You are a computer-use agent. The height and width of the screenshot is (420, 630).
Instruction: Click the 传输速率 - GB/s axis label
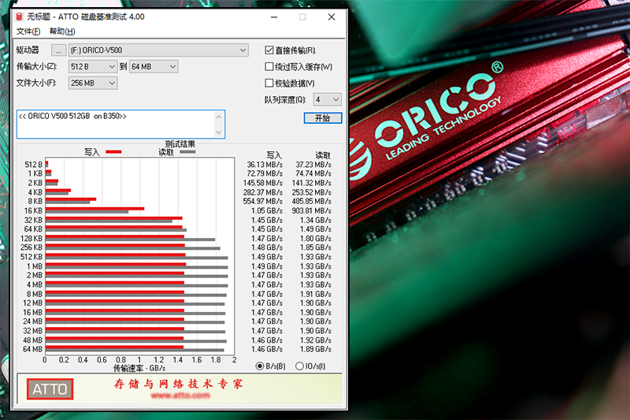139,368
